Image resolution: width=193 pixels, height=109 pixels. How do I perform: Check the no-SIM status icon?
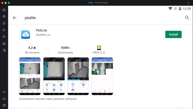click(175, 9)
